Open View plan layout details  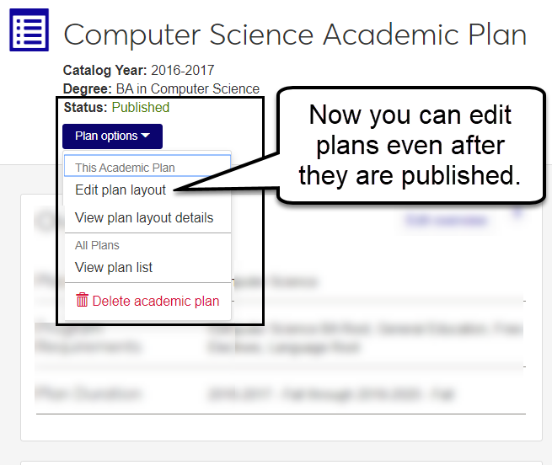point(144,217)
